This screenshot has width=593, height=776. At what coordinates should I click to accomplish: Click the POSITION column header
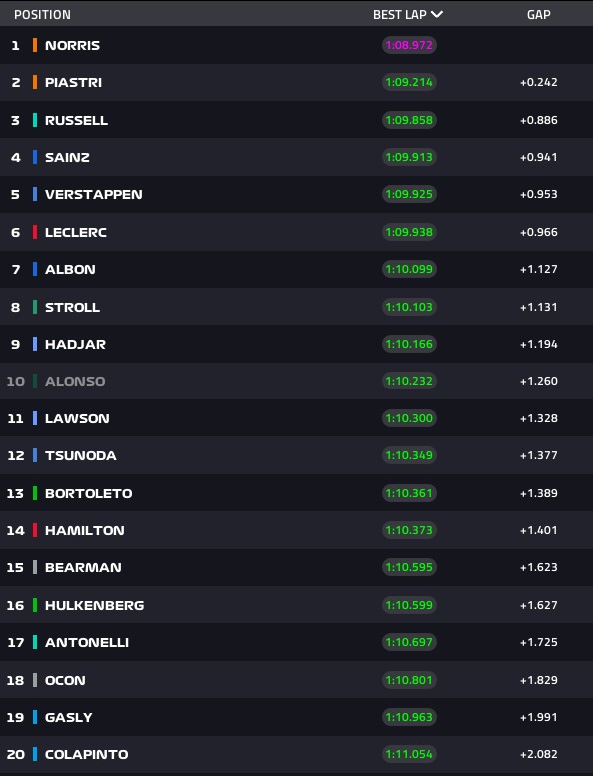click(x=42, y=15)
